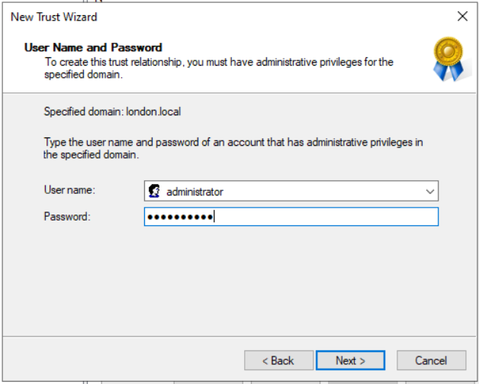This screenshot has width=479, height=384.
Task: Click the certificate ribbon badge icon
Action: [448, 59]
